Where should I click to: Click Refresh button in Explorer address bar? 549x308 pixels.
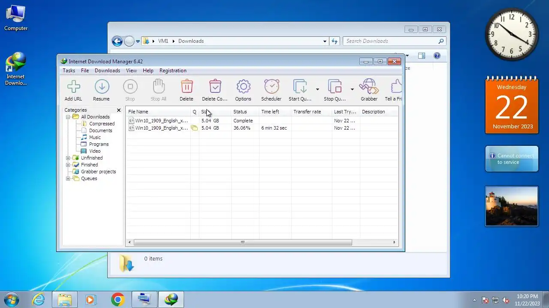(x=335, y=41)
